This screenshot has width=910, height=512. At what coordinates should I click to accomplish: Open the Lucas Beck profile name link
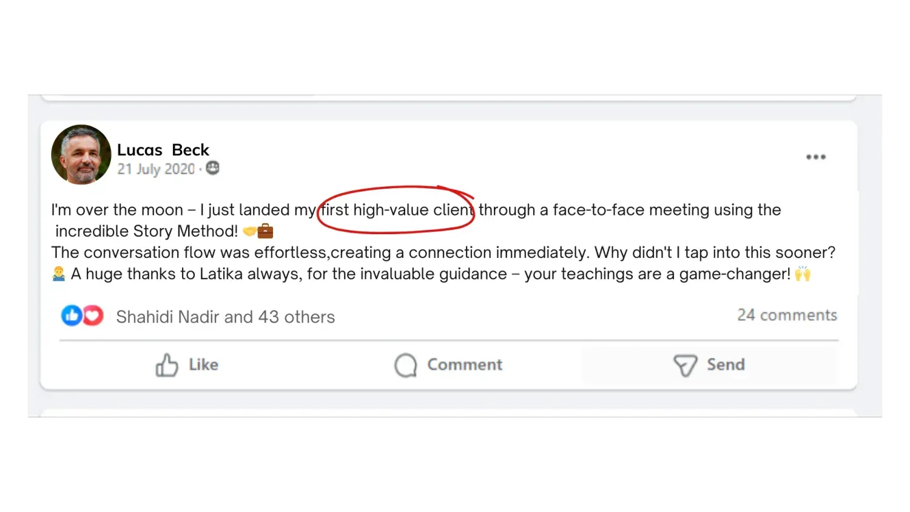(x=163, y=150)
